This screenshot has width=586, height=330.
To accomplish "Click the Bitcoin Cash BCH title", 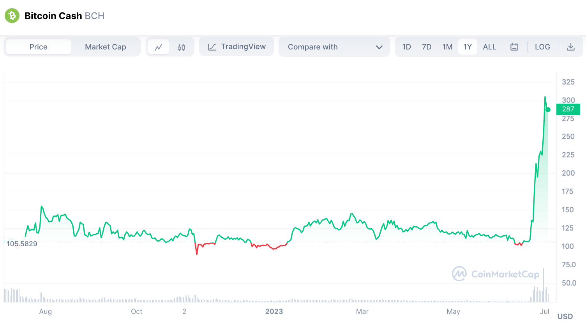I will coord(65,16).
